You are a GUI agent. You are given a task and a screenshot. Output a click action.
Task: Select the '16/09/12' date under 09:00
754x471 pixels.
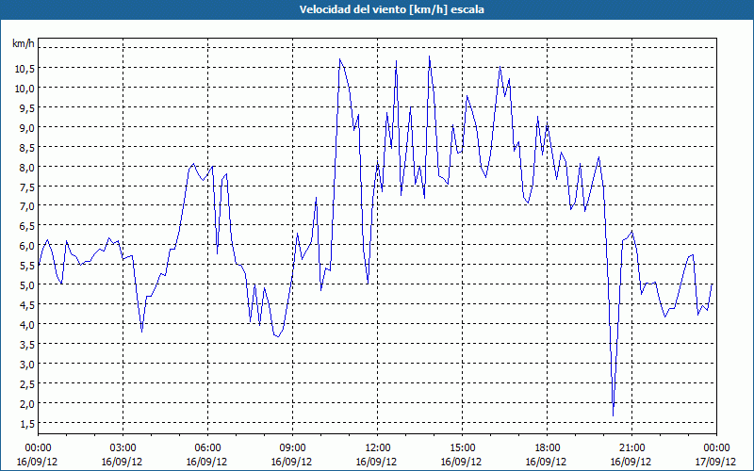coord(292,462)
